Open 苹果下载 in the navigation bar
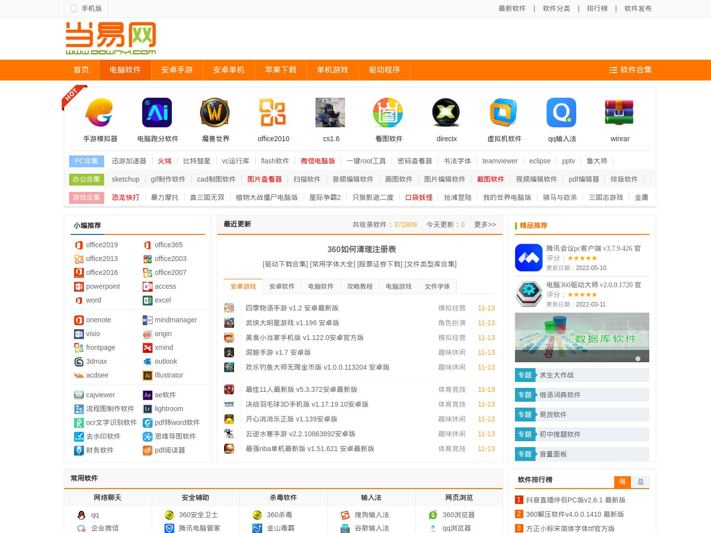 pyautogui.click(x=280, y=70)
